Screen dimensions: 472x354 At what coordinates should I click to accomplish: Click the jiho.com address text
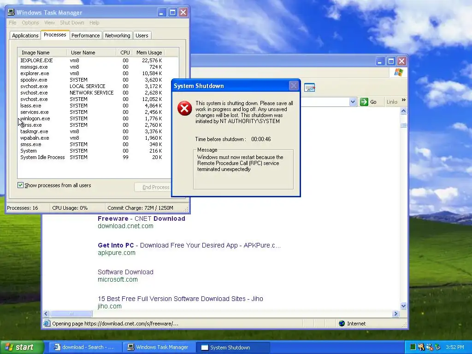[110, 306]
